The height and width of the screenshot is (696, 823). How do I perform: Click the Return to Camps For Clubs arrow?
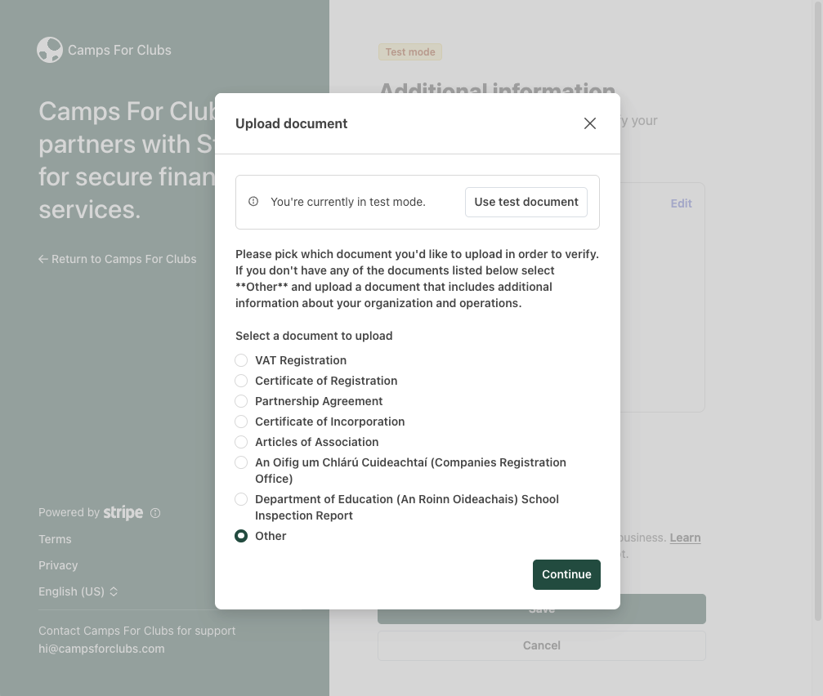click(x=43, y=259)
